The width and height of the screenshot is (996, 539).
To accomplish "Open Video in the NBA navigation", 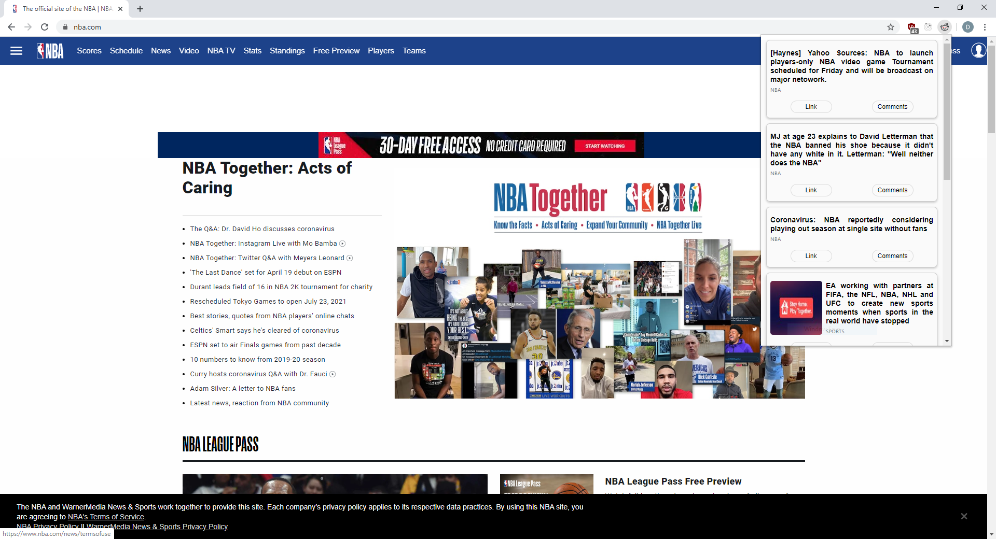I will pos(189,51).
